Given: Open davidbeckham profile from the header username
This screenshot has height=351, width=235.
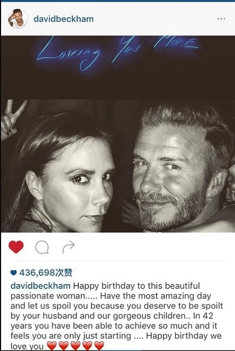Looking at the screenshot, I should (64, 19).
